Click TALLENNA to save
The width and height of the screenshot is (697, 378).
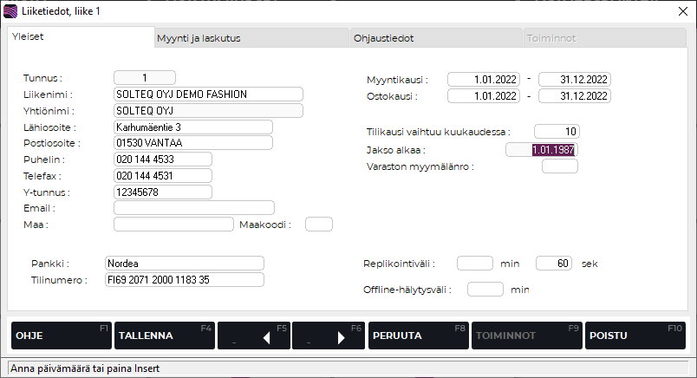tap(164, 336)
